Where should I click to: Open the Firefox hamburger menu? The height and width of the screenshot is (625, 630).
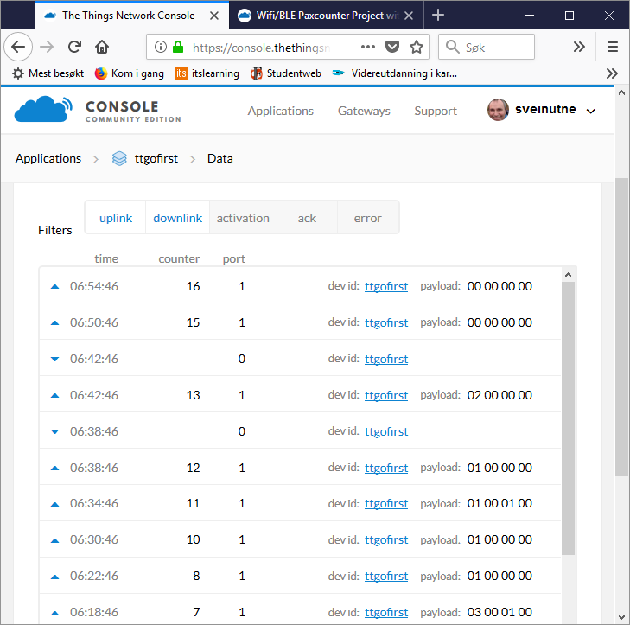point(613,47)
